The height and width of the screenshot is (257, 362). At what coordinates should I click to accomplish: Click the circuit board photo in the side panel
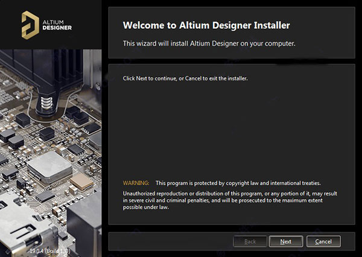click(x=51, y=153)
